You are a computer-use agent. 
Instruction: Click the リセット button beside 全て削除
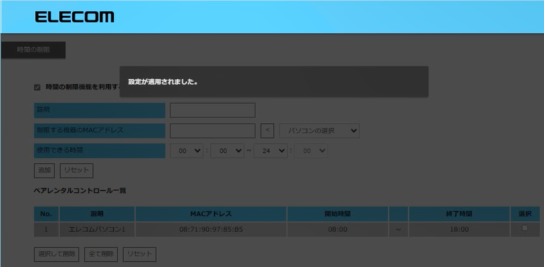(140, 254)
